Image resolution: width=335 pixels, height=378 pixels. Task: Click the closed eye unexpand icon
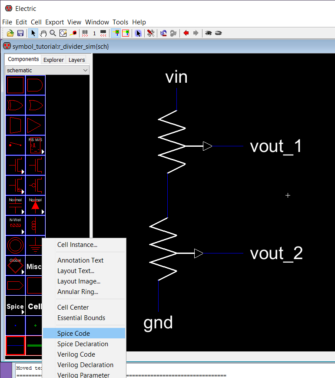tap(218, 33)
